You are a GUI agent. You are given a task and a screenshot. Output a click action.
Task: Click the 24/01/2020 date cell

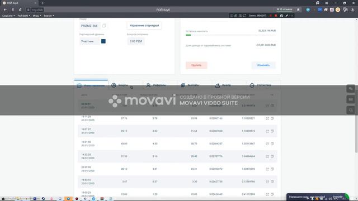[88, 158]
